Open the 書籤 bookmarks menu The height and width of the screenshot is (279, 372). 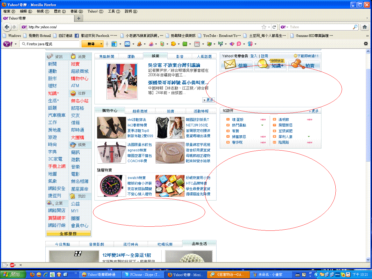[x=76, y=11]
